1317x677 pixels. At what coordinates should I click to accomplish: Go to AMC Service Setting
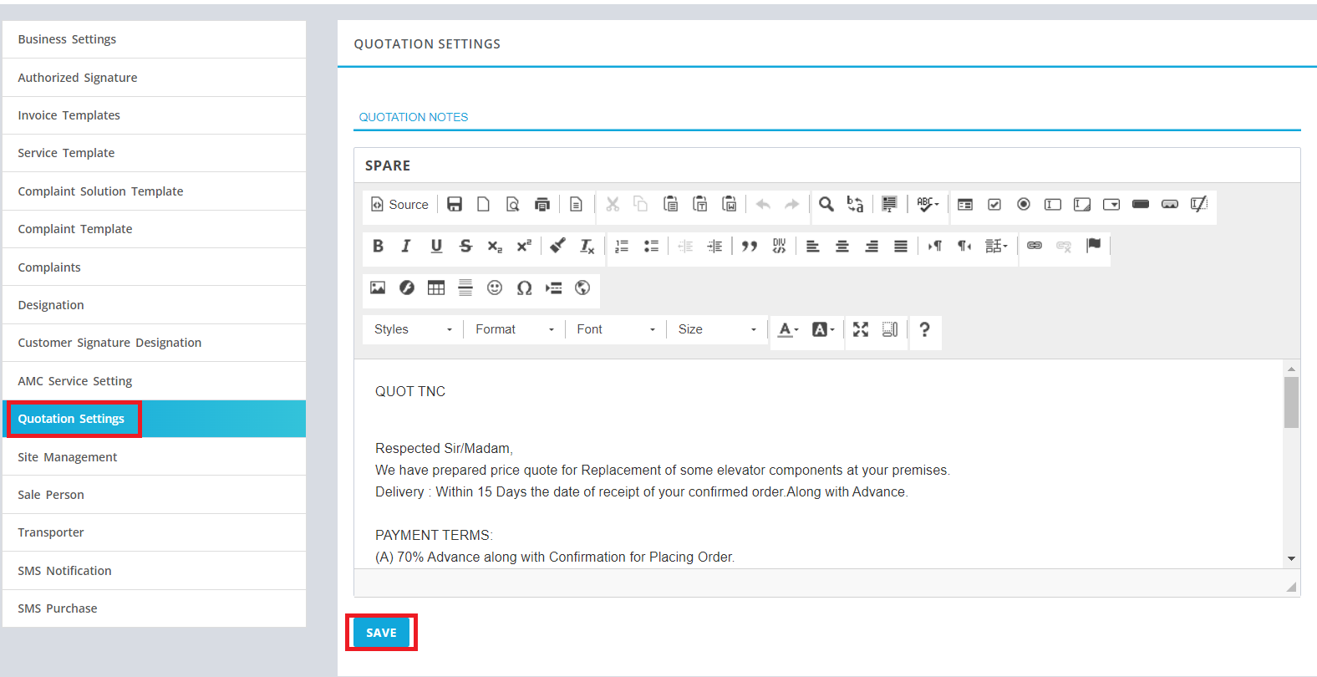(x=154, y=381)
